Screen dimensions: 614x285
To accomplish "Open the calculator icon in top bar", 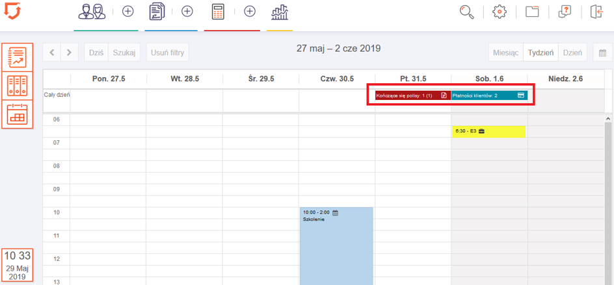I will point(218,12).
